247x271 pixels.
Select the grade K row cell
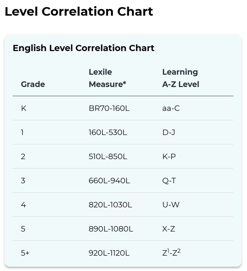pos(24,108)
